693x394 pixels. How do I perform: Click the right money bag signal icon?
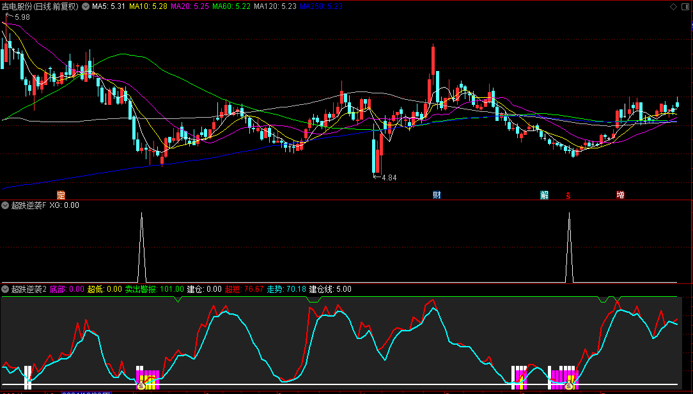pyautogui.click(x=568, y=386)
